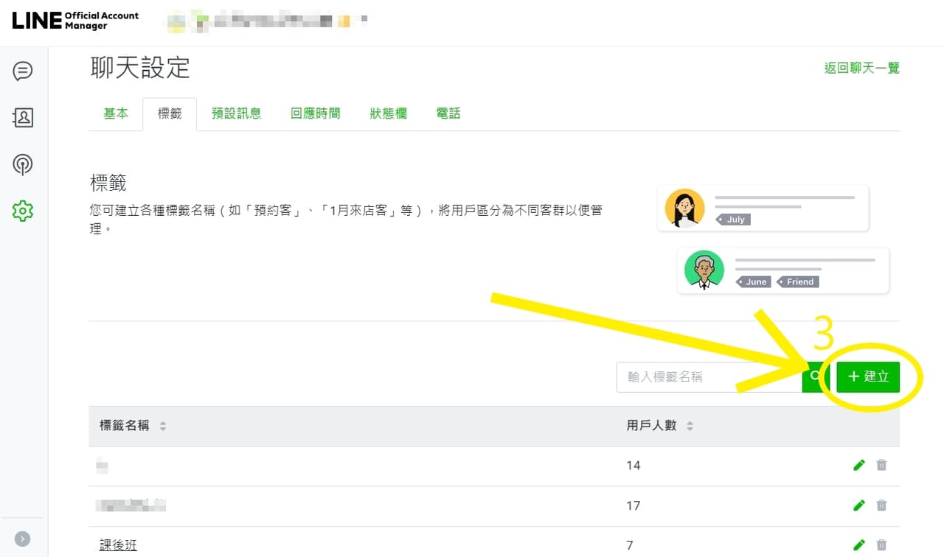Delete the tag with 14 users

pyautogui.click(x=881, y=465)
